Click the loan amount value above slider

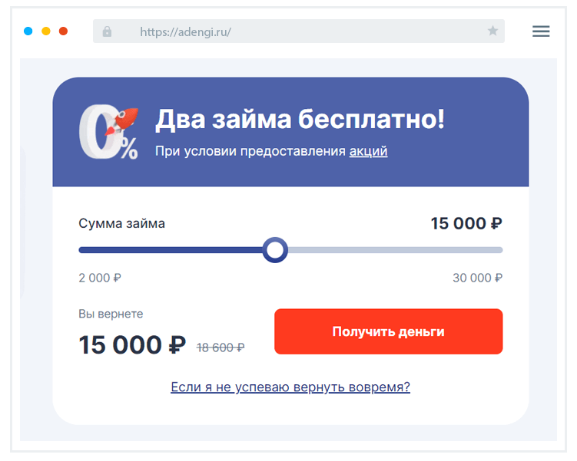[466, 224]
